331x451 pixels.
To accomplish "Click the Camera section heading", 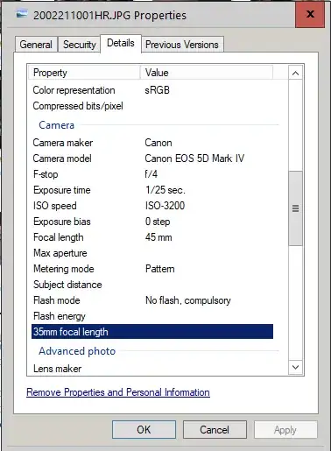I will (x=56, y=125).
